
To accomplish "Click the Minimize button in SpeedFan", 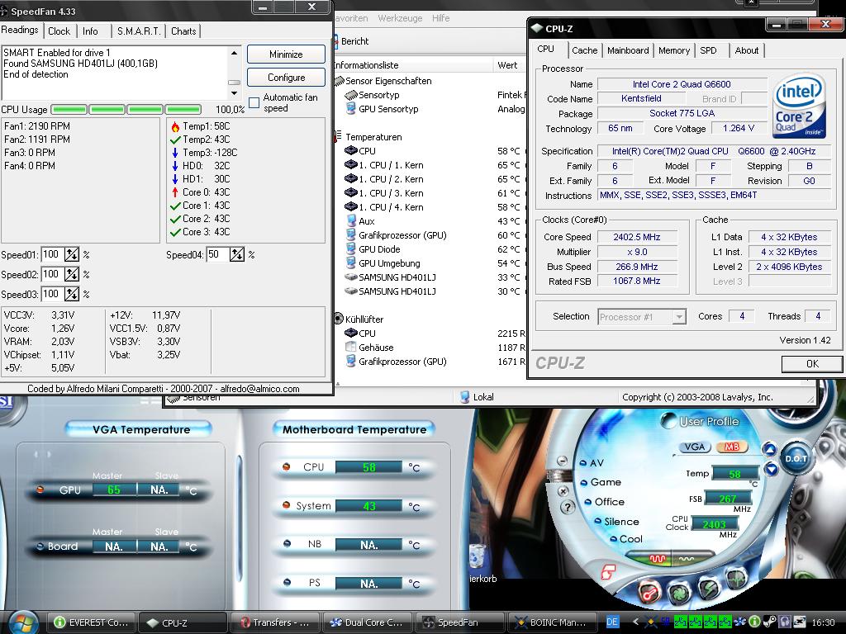I will pos(286,54).
